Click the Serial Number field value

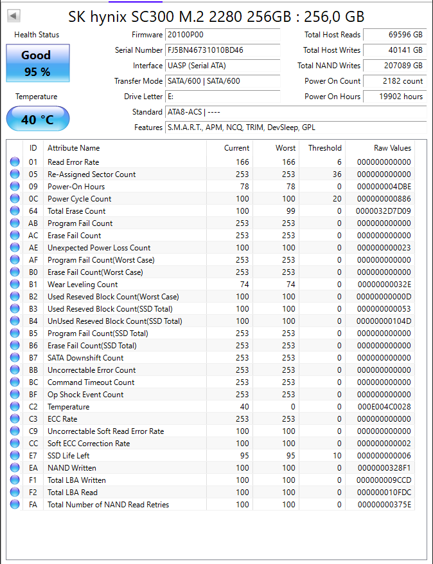223,50
